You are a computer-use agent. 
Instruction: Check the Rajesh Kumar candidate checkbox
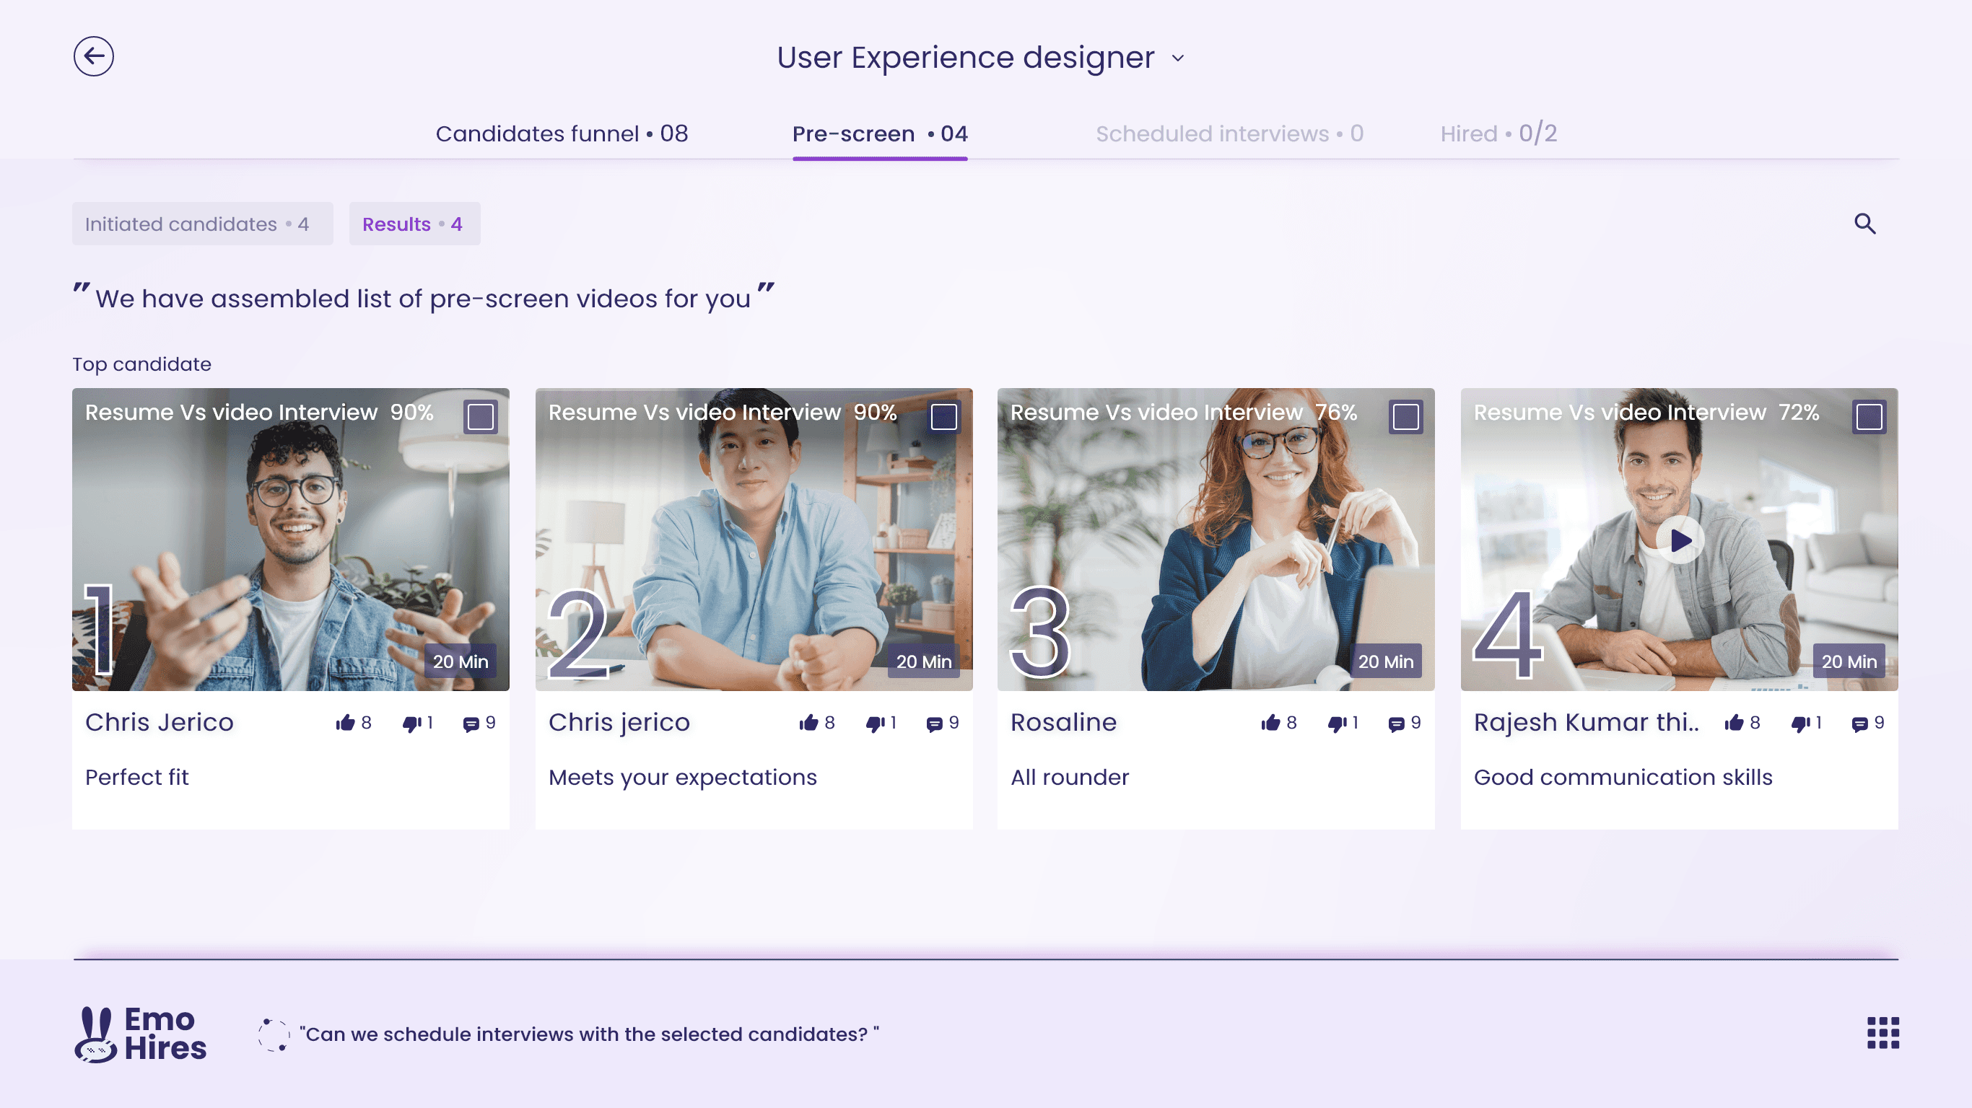[1869, 417]
